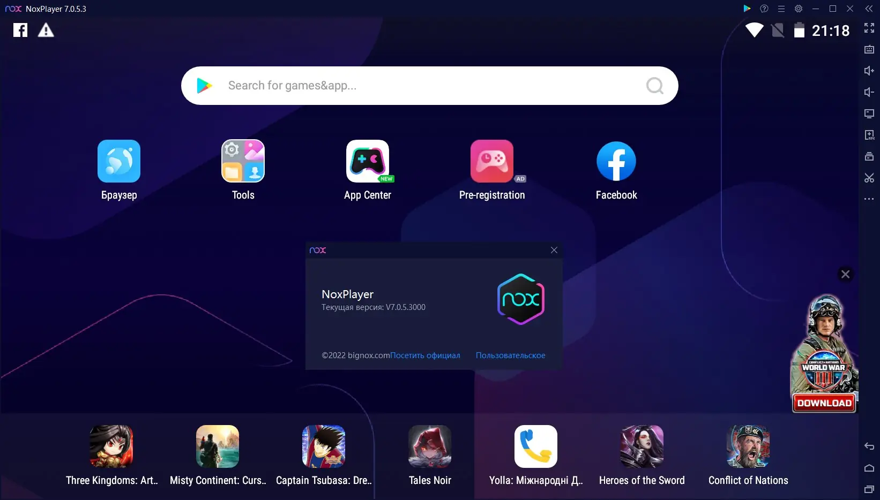Tap the warning triangle notification icon

point(46,30)
